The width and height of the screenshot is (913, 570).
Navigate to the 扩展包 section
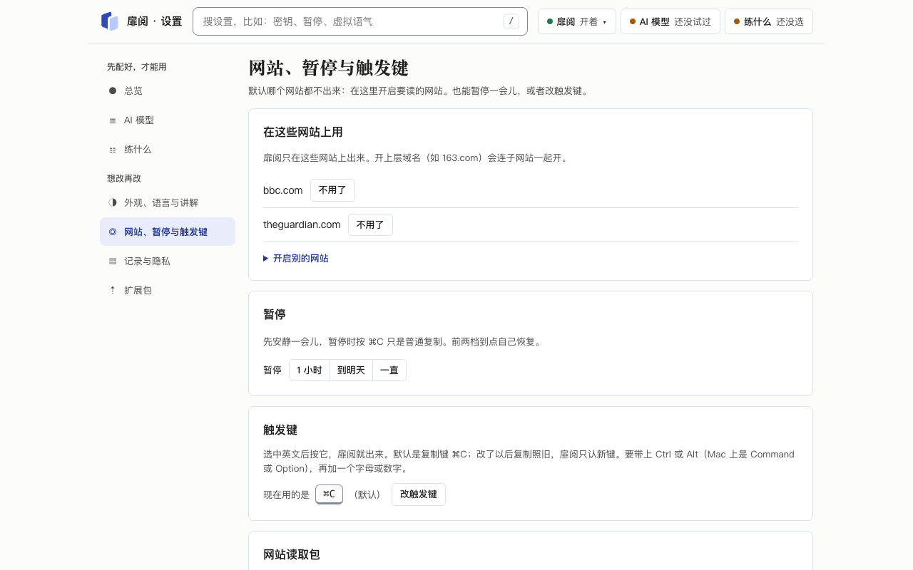pyautogui.click(x=168, y=290)
